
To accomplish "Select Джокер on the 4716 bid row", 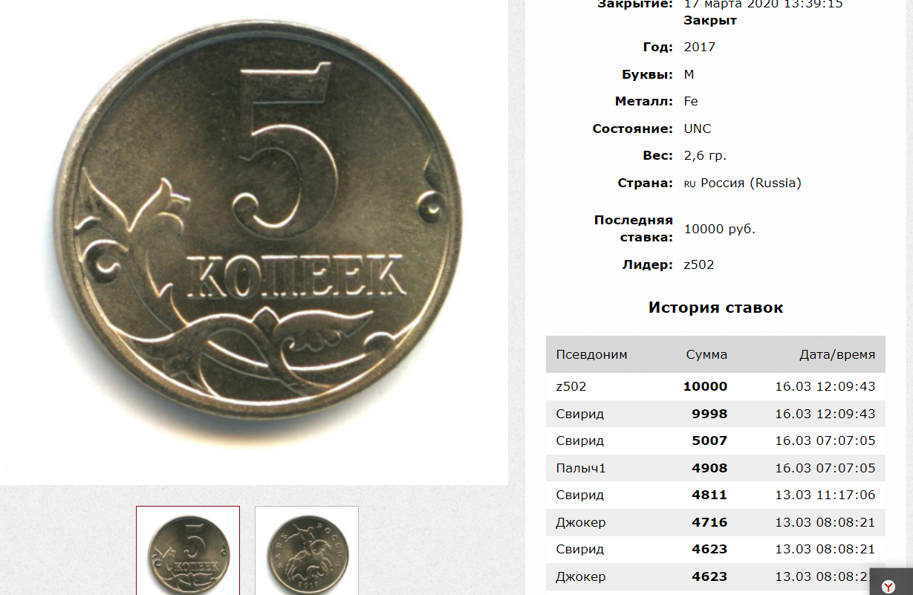I will click(x=581, y=522).
